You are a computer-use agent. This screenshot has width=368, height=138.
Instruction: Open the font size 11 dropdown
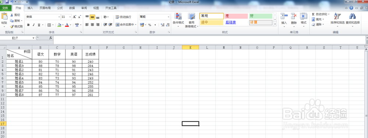(x=70, y=17)
